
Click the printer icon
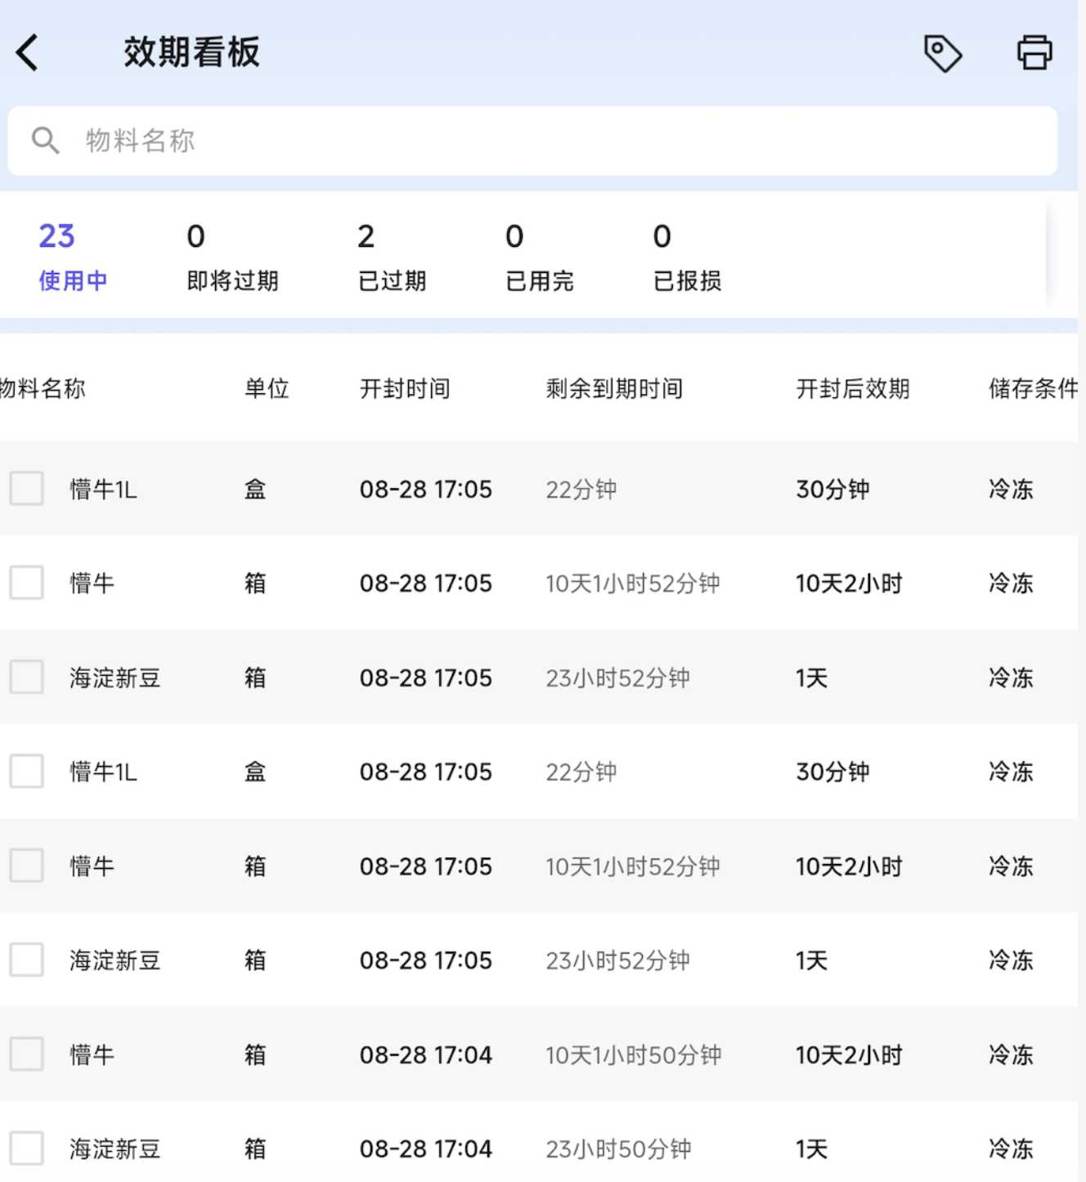[1034, 53]
